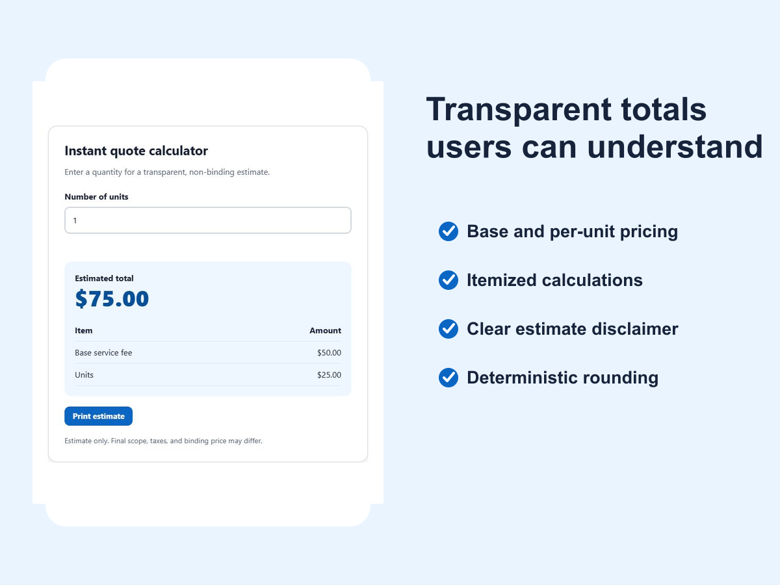Click the Units row in the table
Image resolution: width=780 pixels, height=585 pixels.
208,375
